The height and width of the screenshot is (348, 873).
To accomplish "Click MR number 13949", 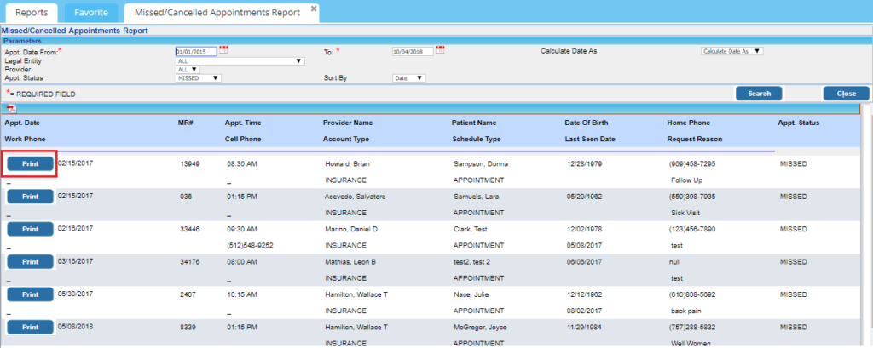I will (x=190, y=164).
